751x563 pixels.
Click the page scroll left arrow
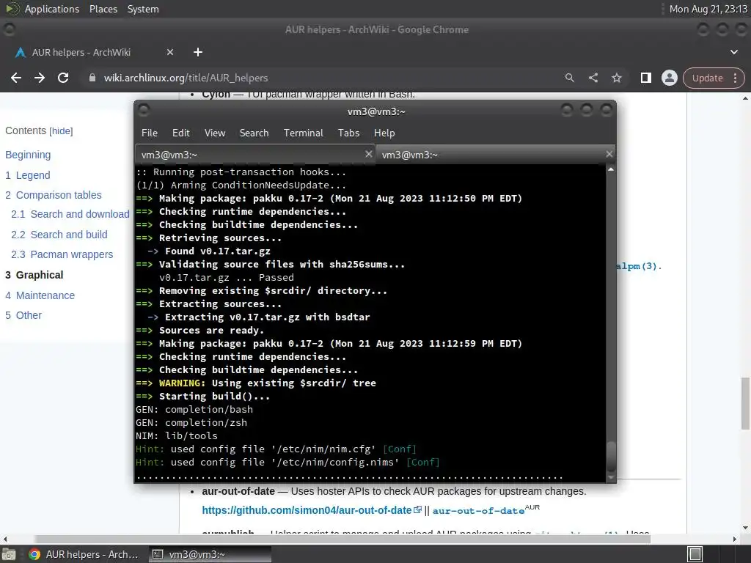pyautogui.click(x=5, y=539)
